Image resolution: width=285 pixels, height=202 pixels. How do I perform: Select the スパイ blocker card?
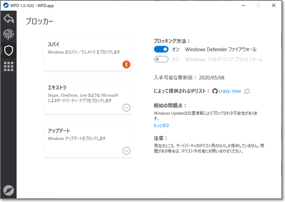point(88,54)
